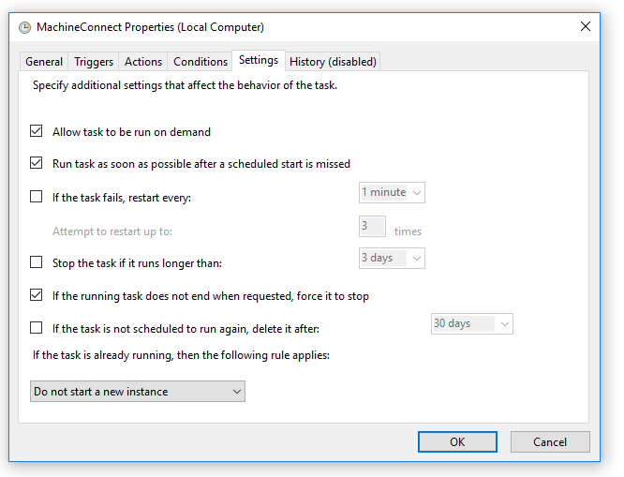Open History (disabled) tab
This screenshot has height=477, width=624.
pyautogui.click(x=333, y=62)
